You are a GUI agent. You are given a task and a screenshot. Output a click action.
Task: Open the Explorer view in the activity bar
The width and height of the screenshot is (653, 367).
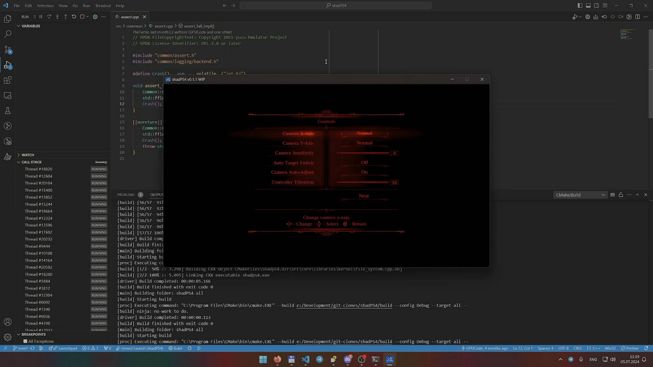(x=7, y=19)
